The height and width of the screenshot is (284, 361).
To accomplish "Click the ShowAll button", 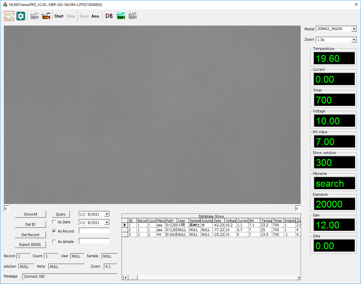I will [30, 214].
